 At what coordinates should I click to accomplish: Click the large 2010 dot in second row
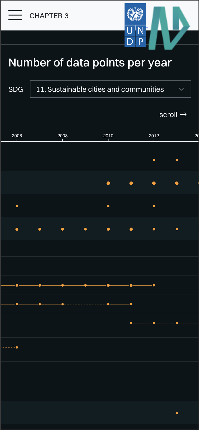(x=108, y=183)
